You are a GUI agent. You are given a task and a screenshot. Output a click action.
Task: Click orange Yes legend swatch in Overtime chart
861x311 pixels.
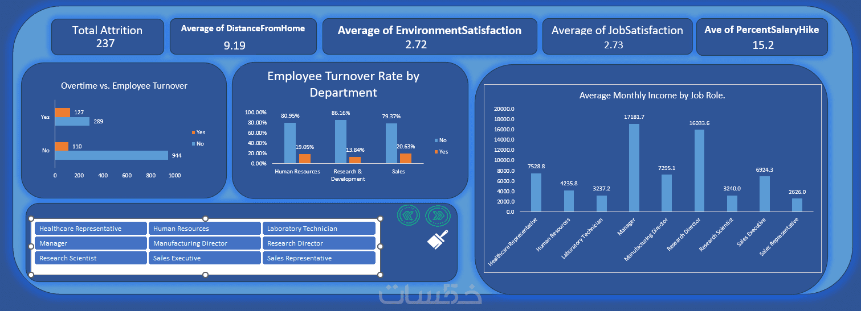(x=194, y=132)
